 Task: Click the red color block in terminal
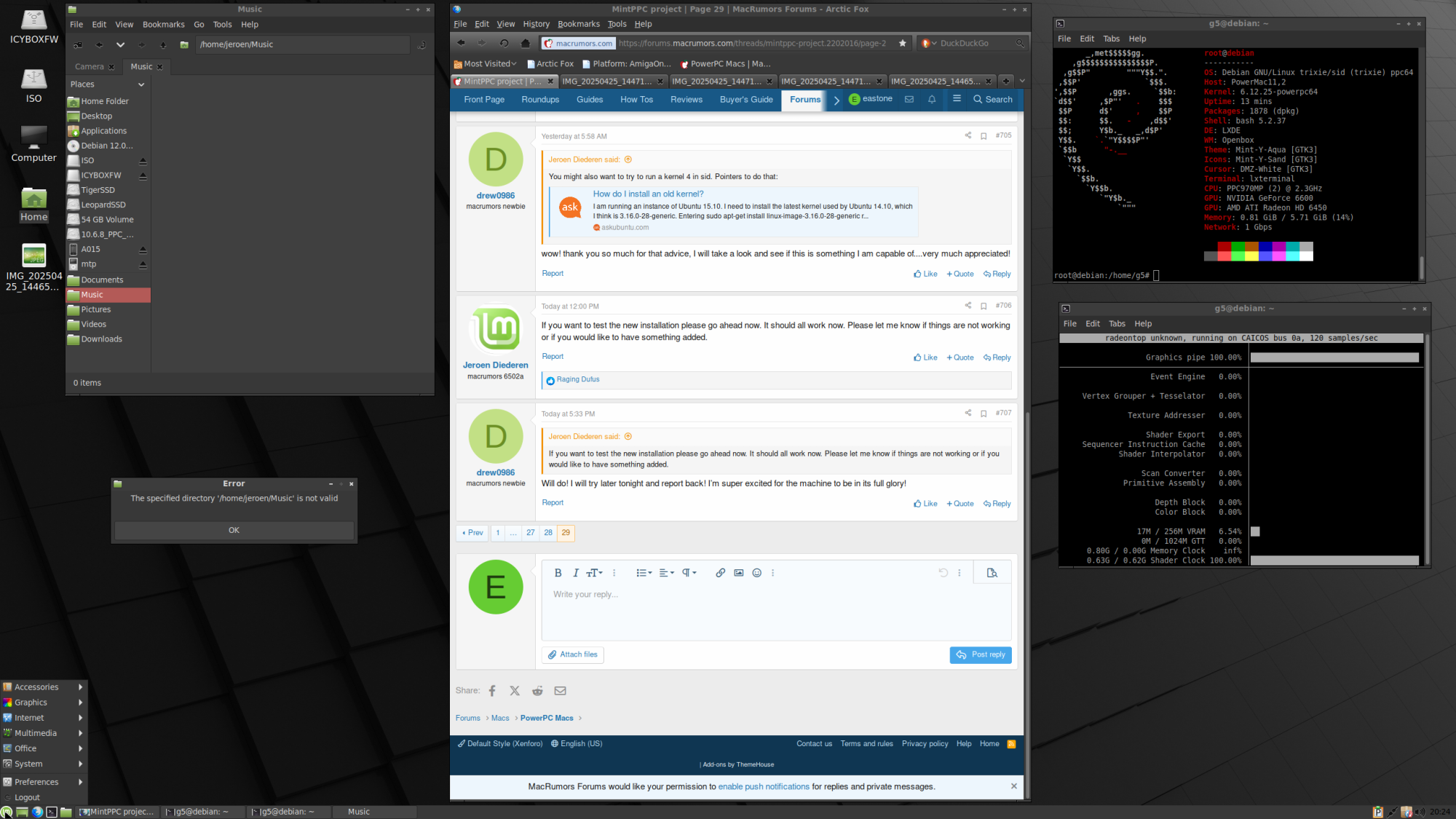[x=1224, y=248]
